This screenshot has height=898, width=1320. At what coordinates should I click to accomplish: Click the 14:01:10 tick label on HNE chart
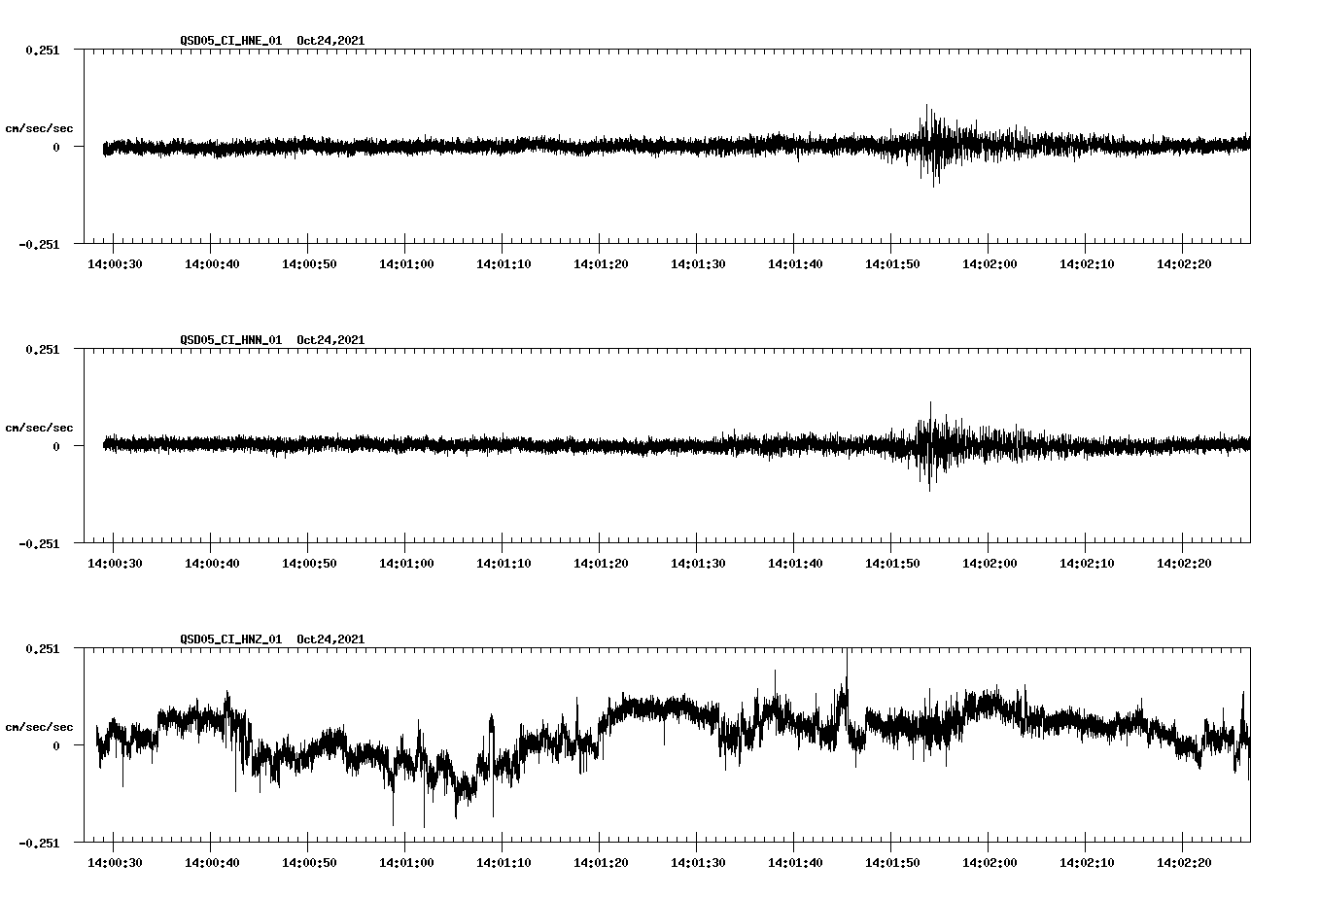(x=504, y=264)
